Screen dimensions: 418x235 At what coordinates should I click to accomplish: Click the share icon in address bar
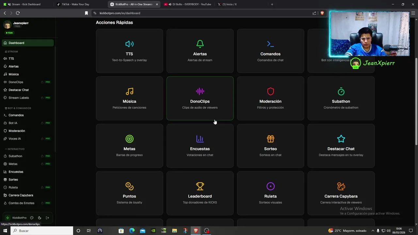coord(314,13)
